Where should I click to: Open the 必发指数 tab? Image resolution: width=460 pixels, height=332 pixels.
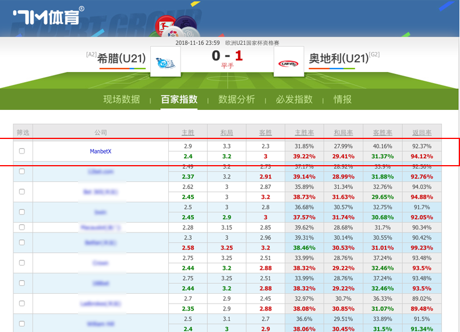(x=294, y=99)
